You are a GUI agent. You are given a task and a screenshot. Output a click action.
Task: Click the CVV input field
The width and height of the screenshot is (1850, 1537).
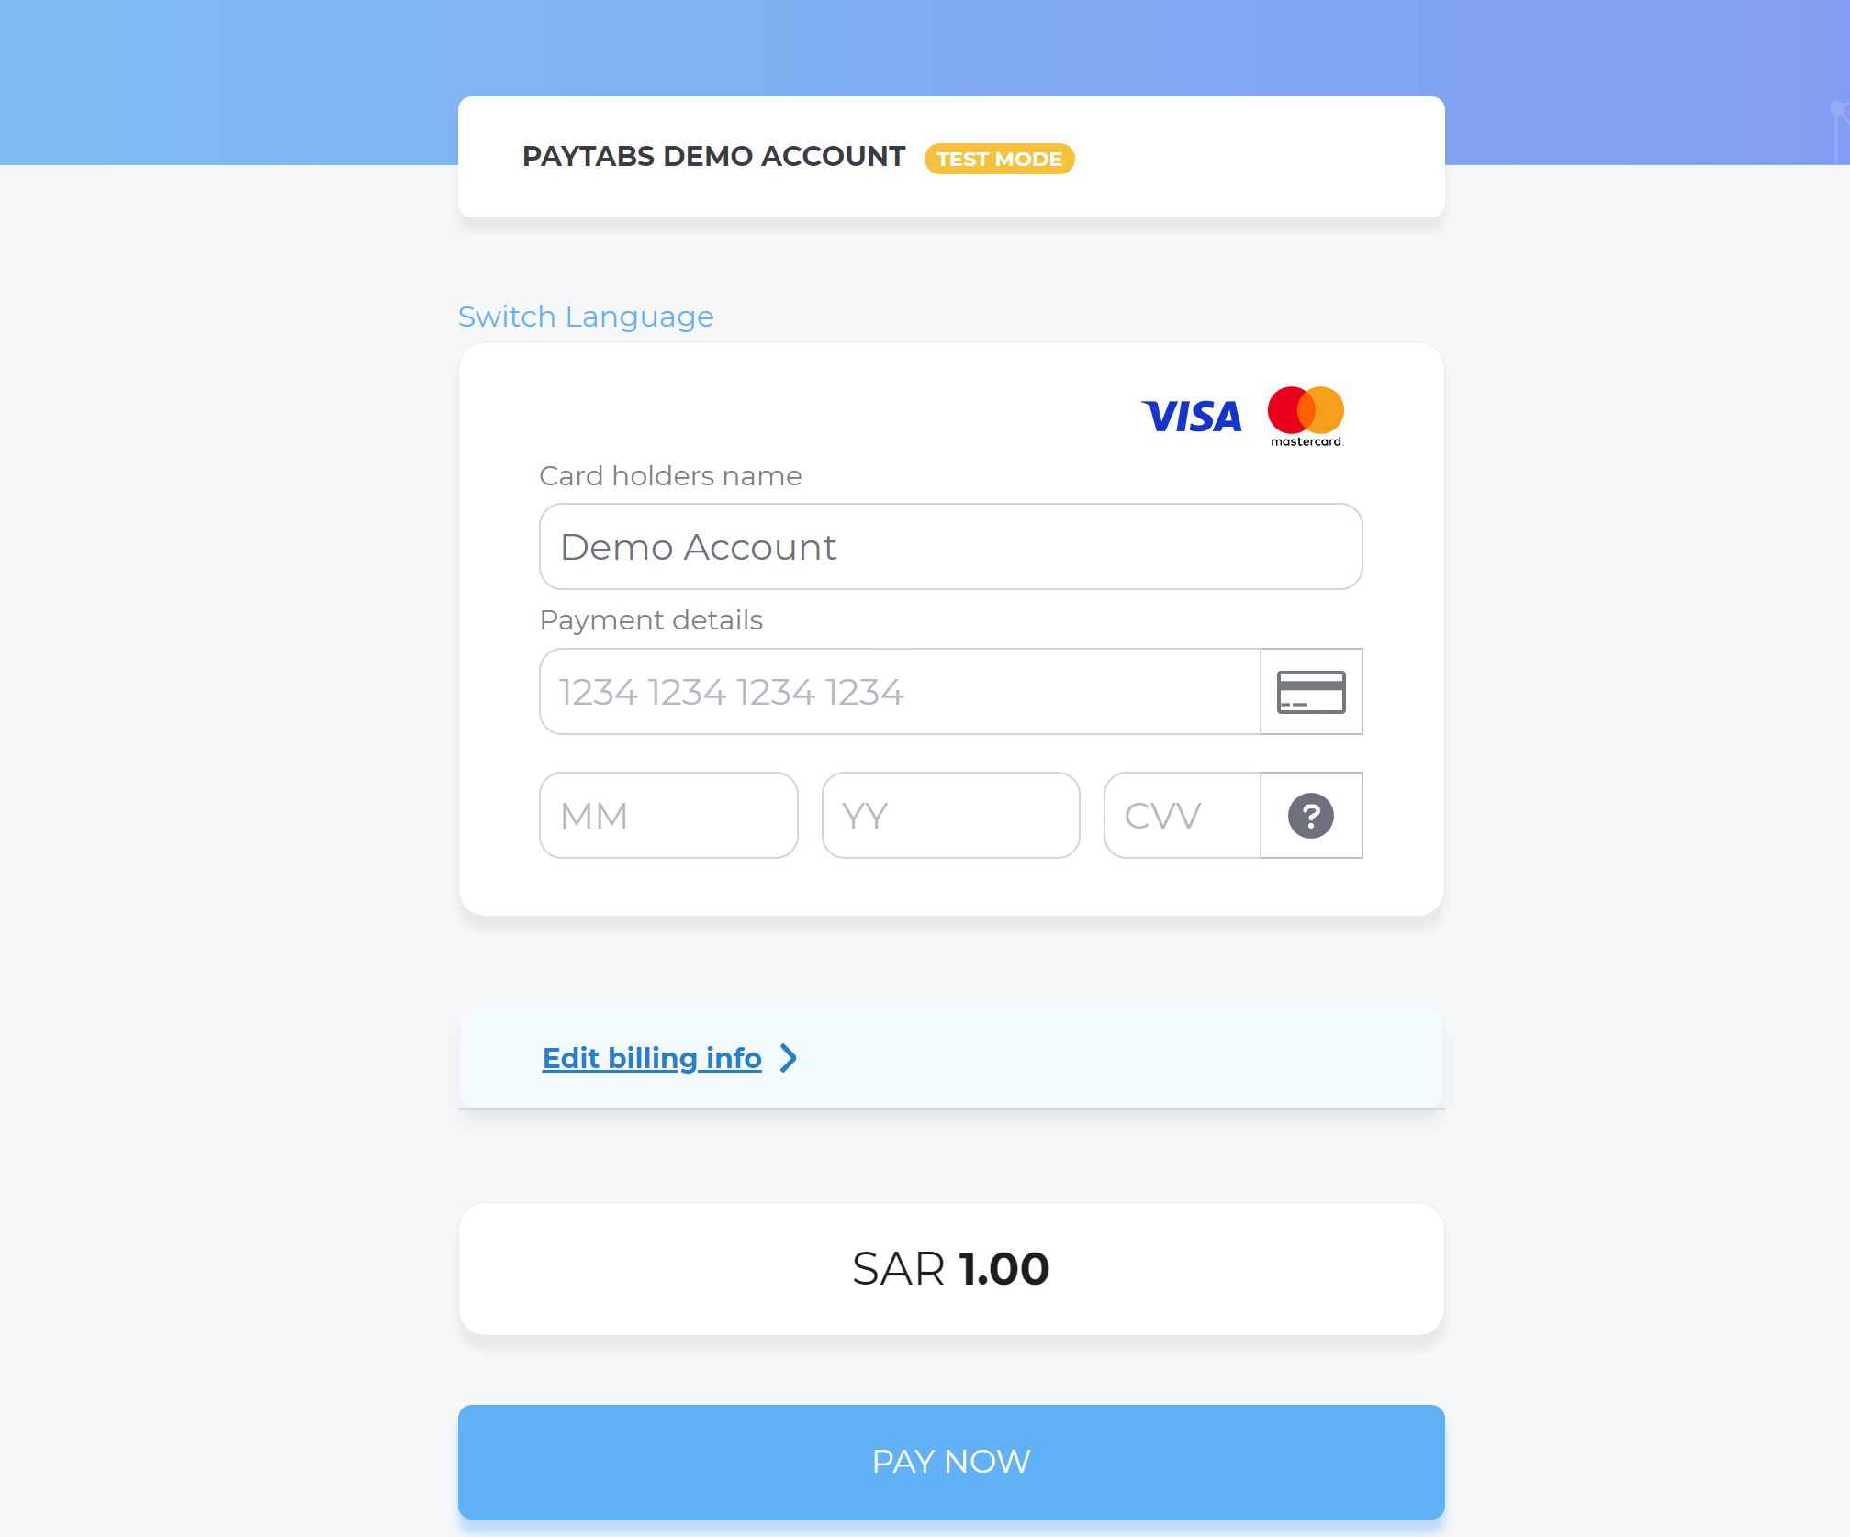pyautogui.click(x=1183, y=816)
